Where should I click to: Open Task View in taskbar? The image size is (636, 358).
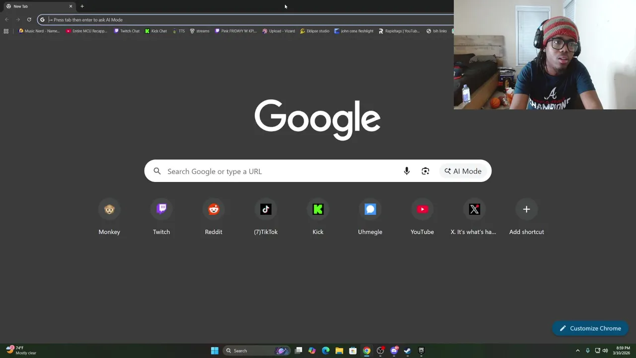[299, 351]
